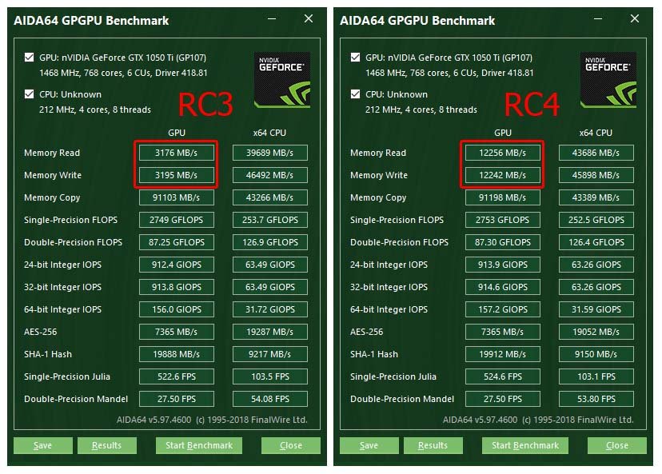Image resolution: width=662 pixels, height=474 pixels.
Task: Click the 19912 MB/s SHA-1 Hash result
Action: pos(503,354)
